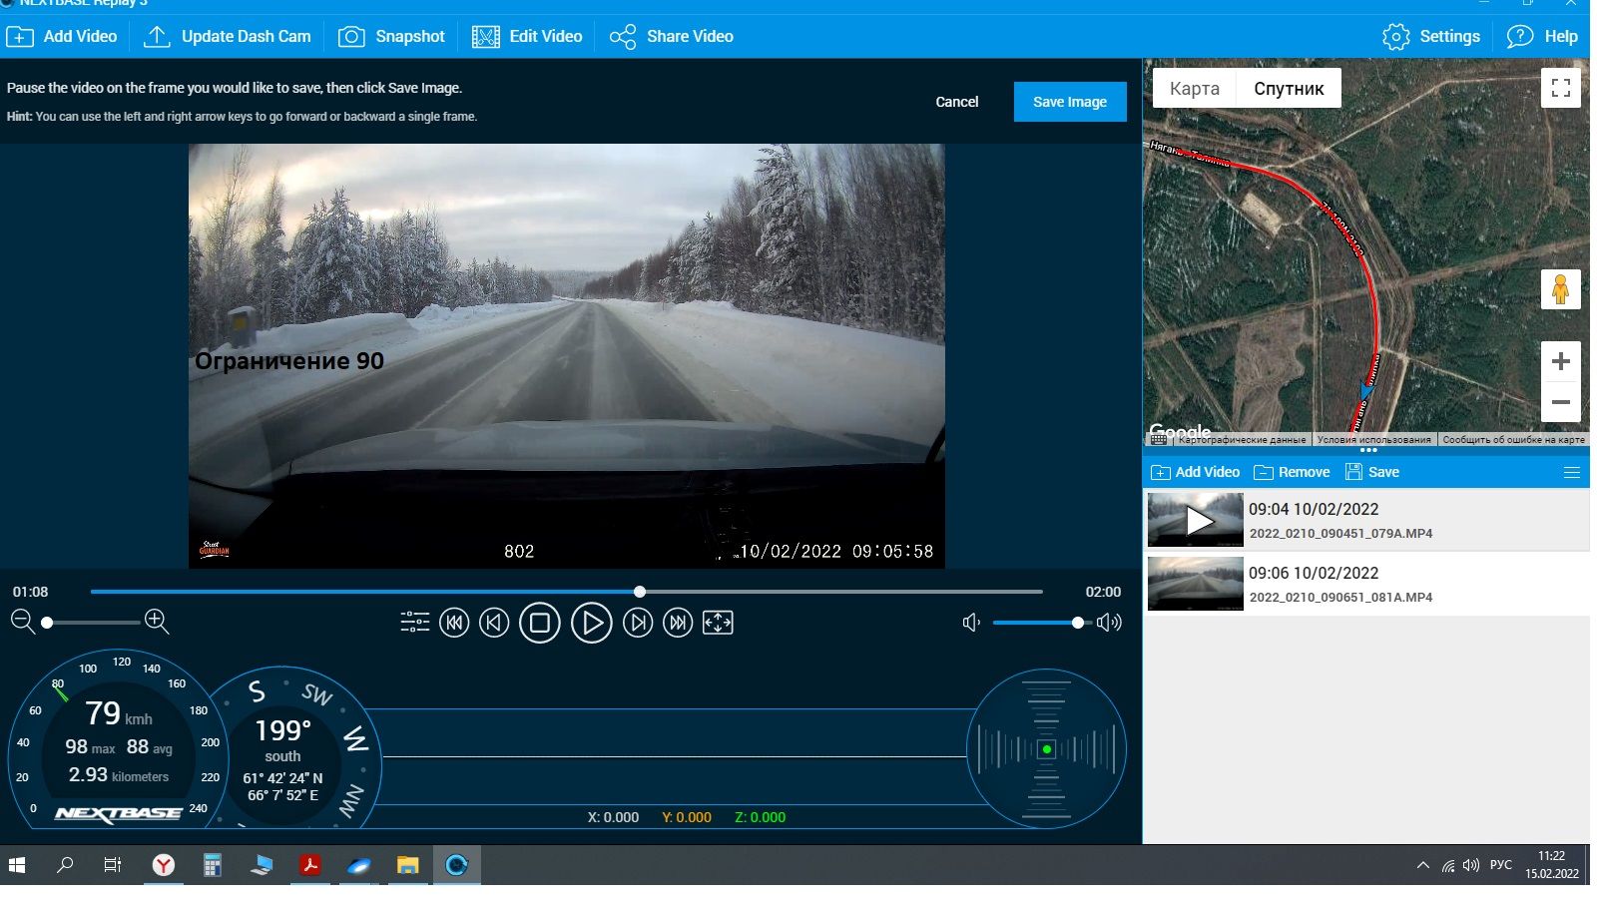Open the video adjustment sliders icon
This screenshot has width=1597, height=902.
(414, 624)
